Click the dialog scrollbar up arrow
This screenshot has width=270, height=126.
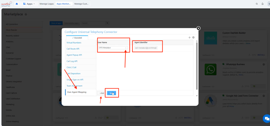pos(197,41)
